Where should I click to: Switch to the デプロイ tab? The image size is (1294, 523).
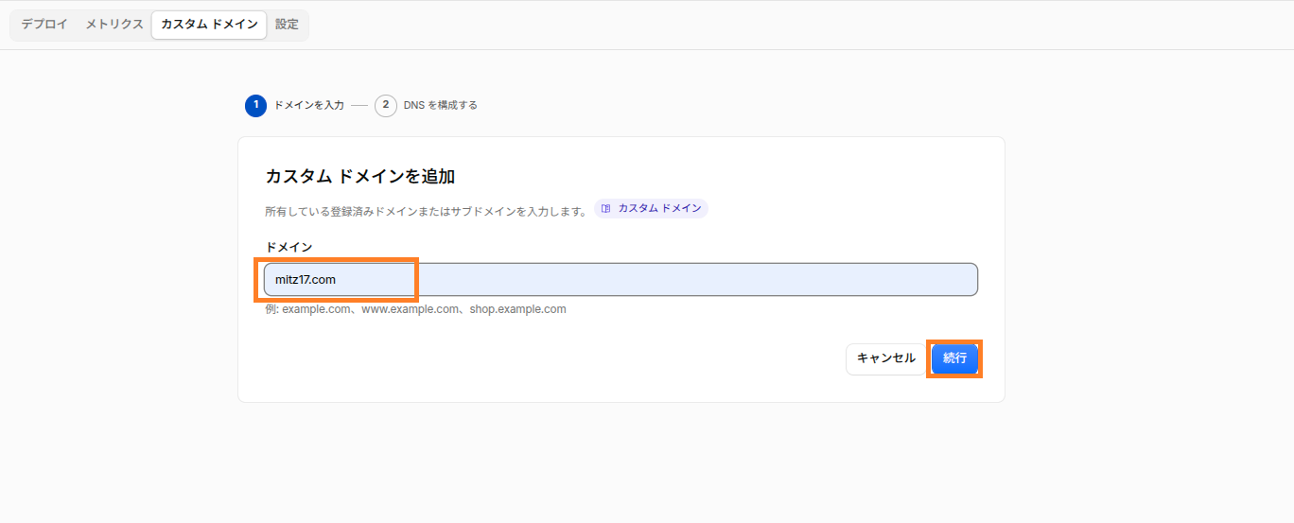(x=44, y=25)
